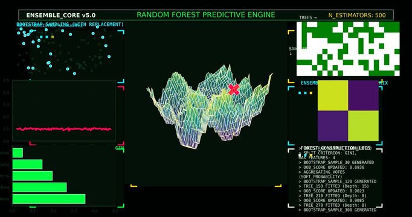The width and height of the screenshot is (412, 217).
Task: Click the TREE_150 FITTED (Depth: 15) entry
Action: (334, 186)
